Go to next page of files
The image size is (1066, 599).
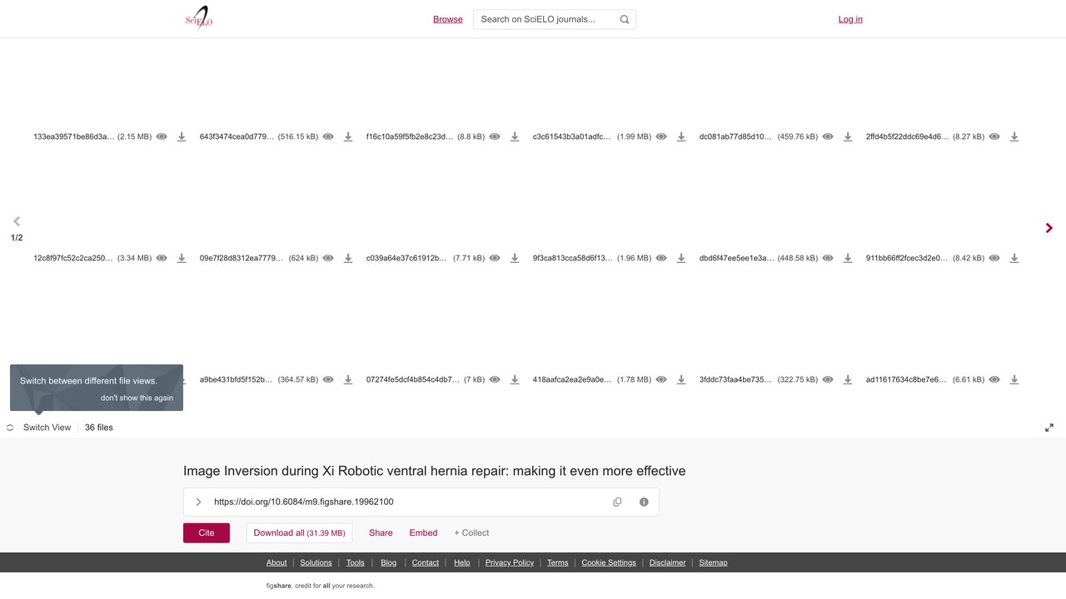[1049, 228]
